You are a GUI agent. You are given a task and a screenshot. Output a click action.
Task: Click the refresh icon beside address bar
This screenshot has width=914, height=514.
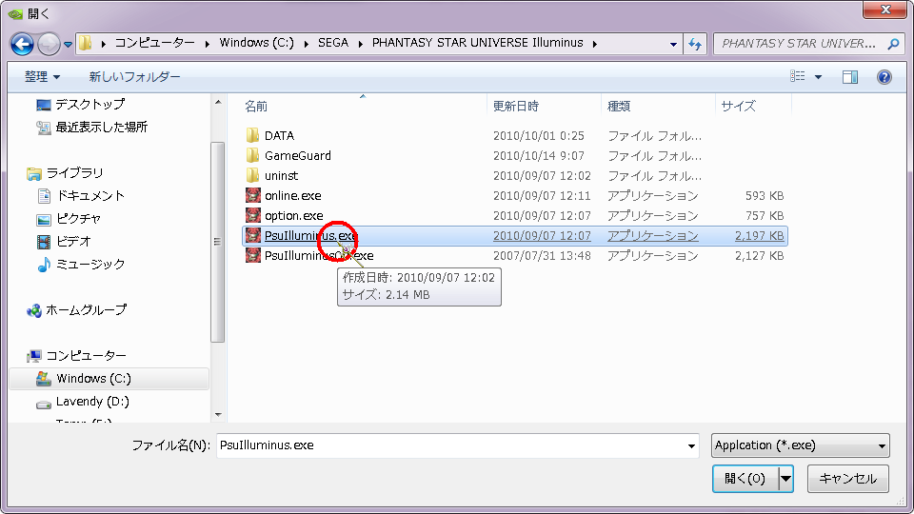695,44
